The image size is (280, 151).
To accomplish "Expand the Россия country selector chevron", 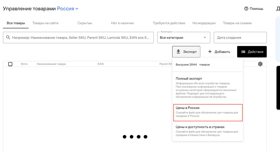I will tap(77, 9).
